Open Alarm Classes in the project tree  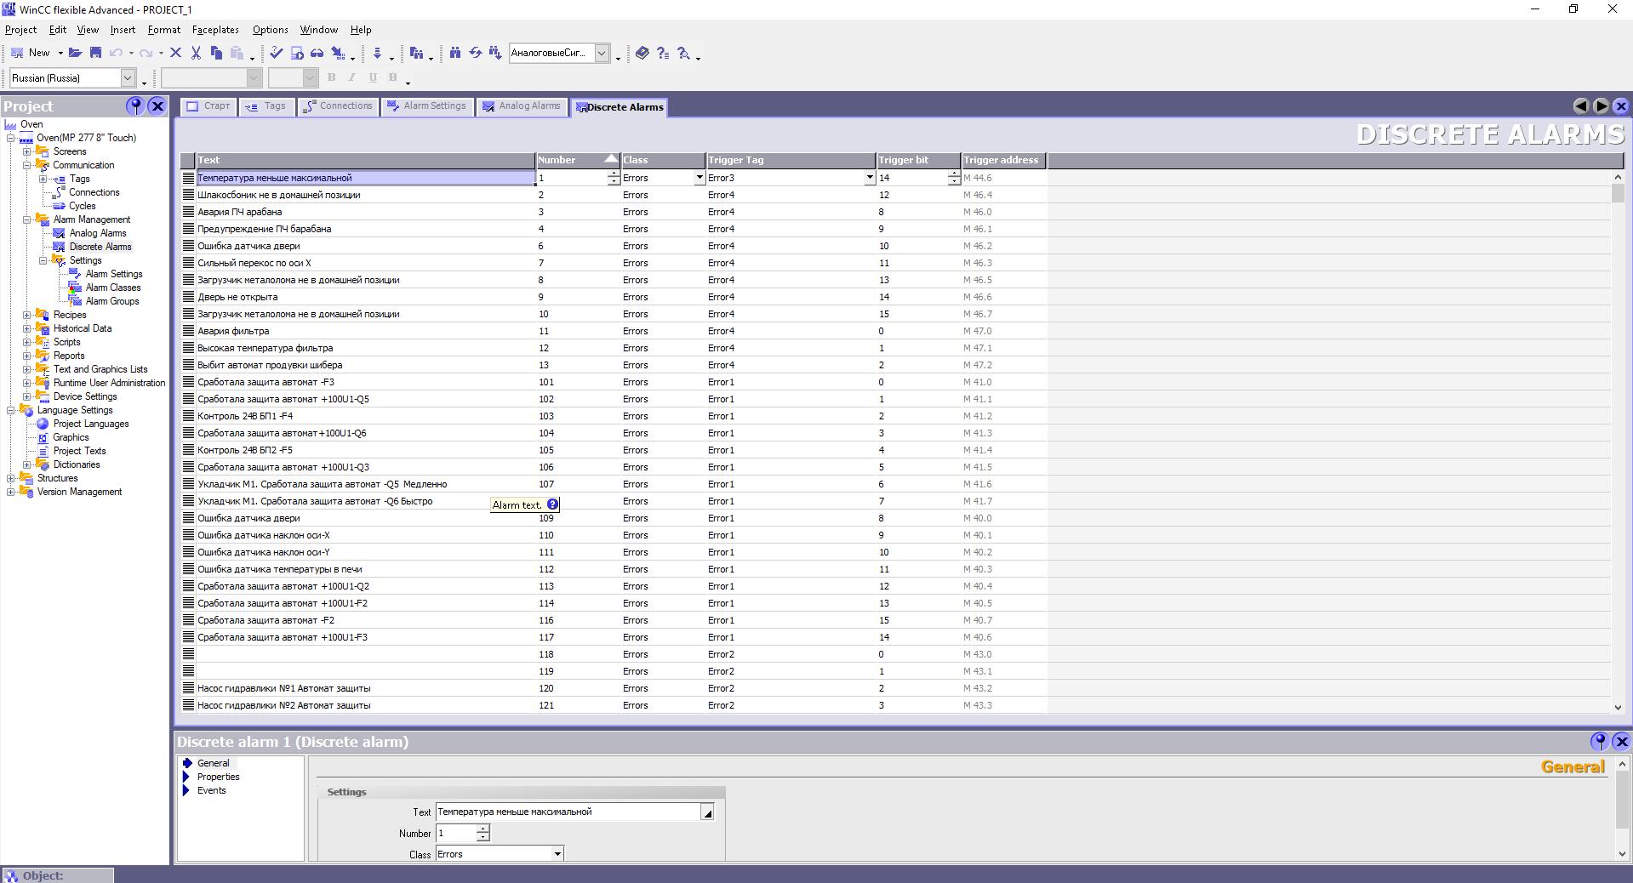point(112,288)
